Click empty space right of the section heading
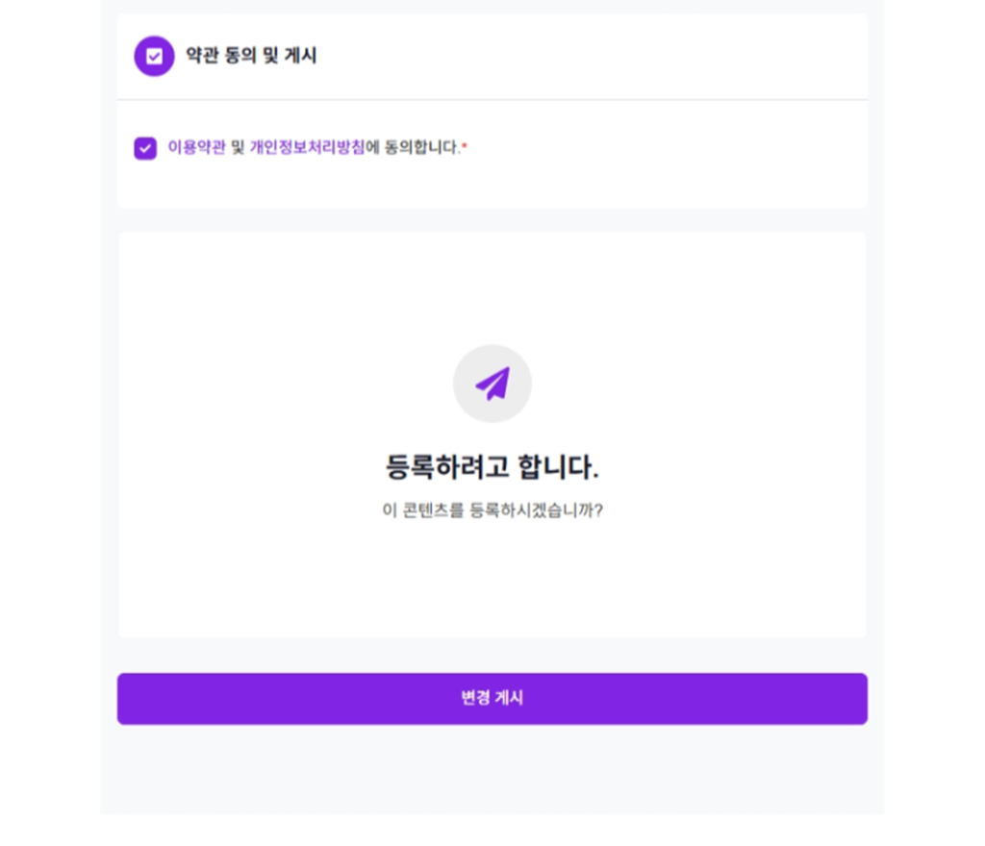 pos(596,56)
